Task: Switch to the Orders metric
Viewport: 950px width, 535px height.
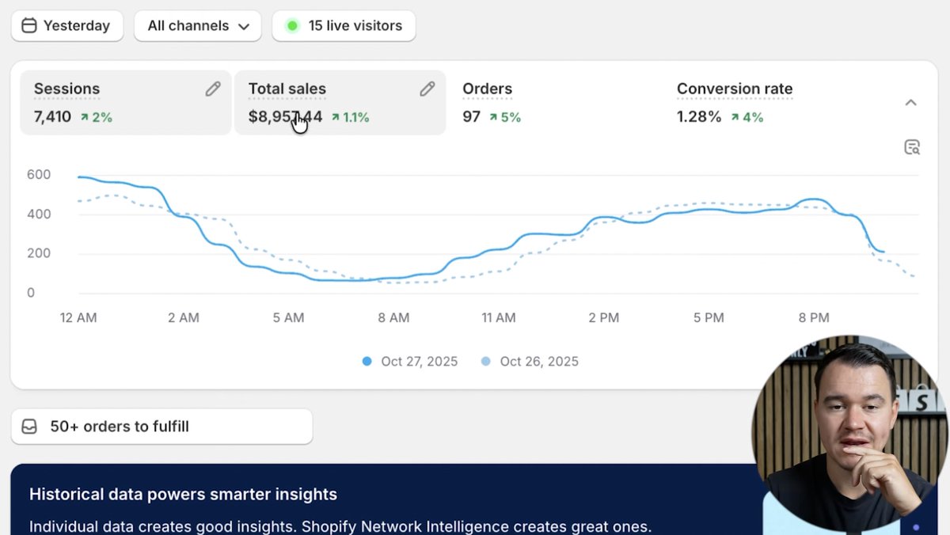Action: (x=487, y=89)
